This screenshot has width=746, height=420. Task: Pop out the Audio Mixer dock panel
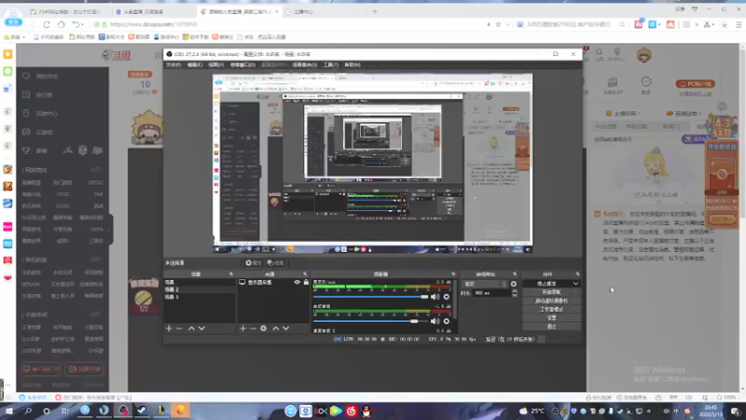tap(453, 274)
